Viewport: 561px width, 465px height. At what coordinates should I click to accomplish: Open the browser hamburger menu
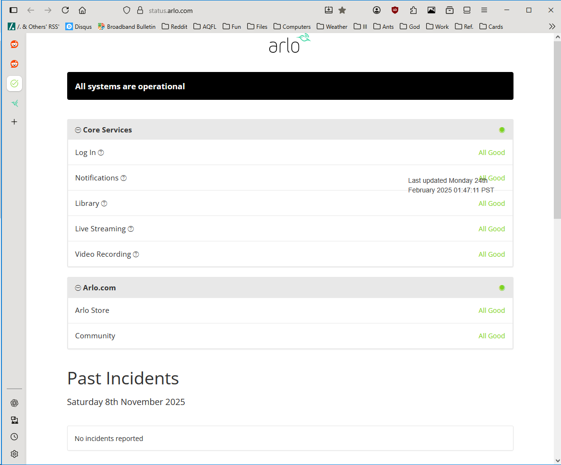484,10
